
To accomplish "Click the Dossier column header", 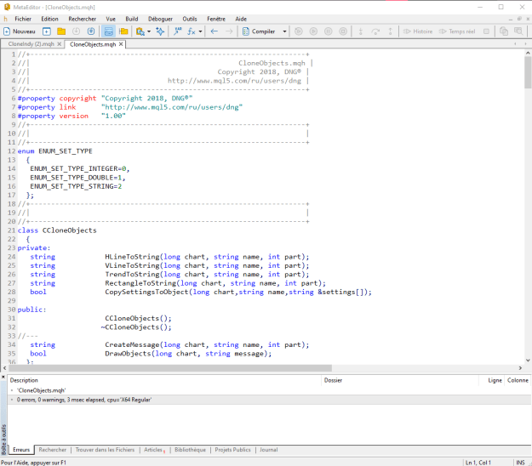I will coord(400,380).
